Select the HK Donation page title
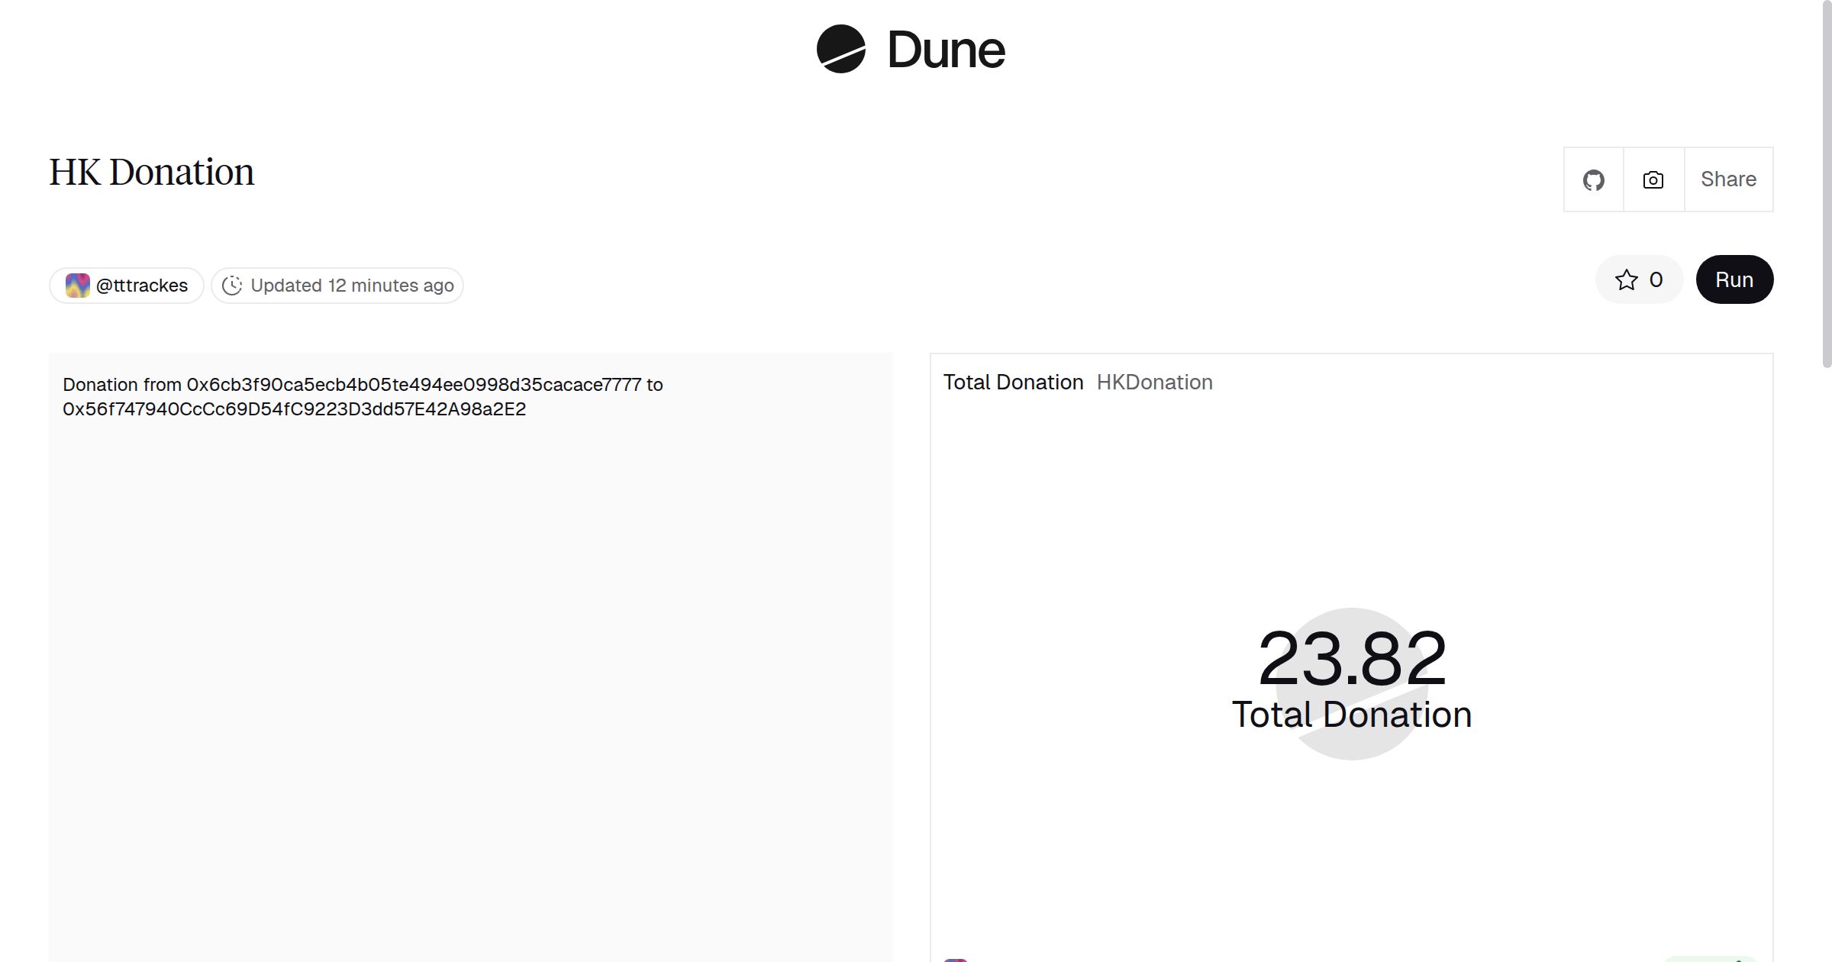 pyautogui.click(x=151, y=171)
